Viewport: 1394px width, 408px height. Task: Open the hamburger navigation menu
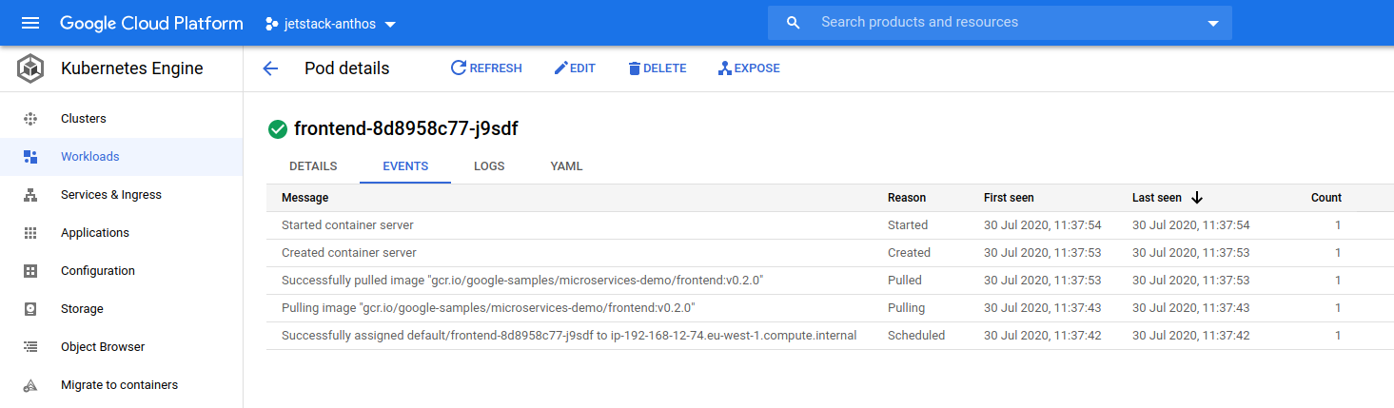(x=30, y=23)
